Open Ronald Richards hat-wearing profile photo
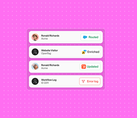 pos(35,37)
